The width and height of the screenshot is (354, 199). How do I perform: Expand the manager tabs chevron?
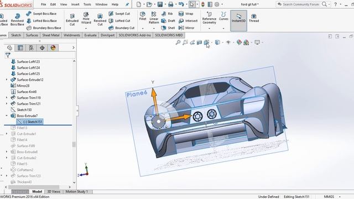(x=74, y=48)
